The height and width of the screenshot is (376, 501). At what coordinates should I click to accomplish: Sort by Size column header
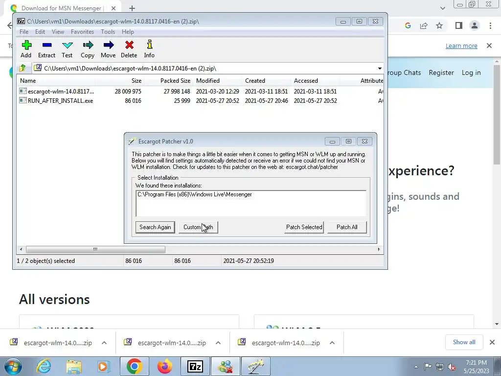tap(119, 81)
